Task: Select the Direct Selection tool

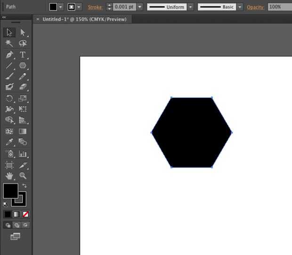Action: 23,32
